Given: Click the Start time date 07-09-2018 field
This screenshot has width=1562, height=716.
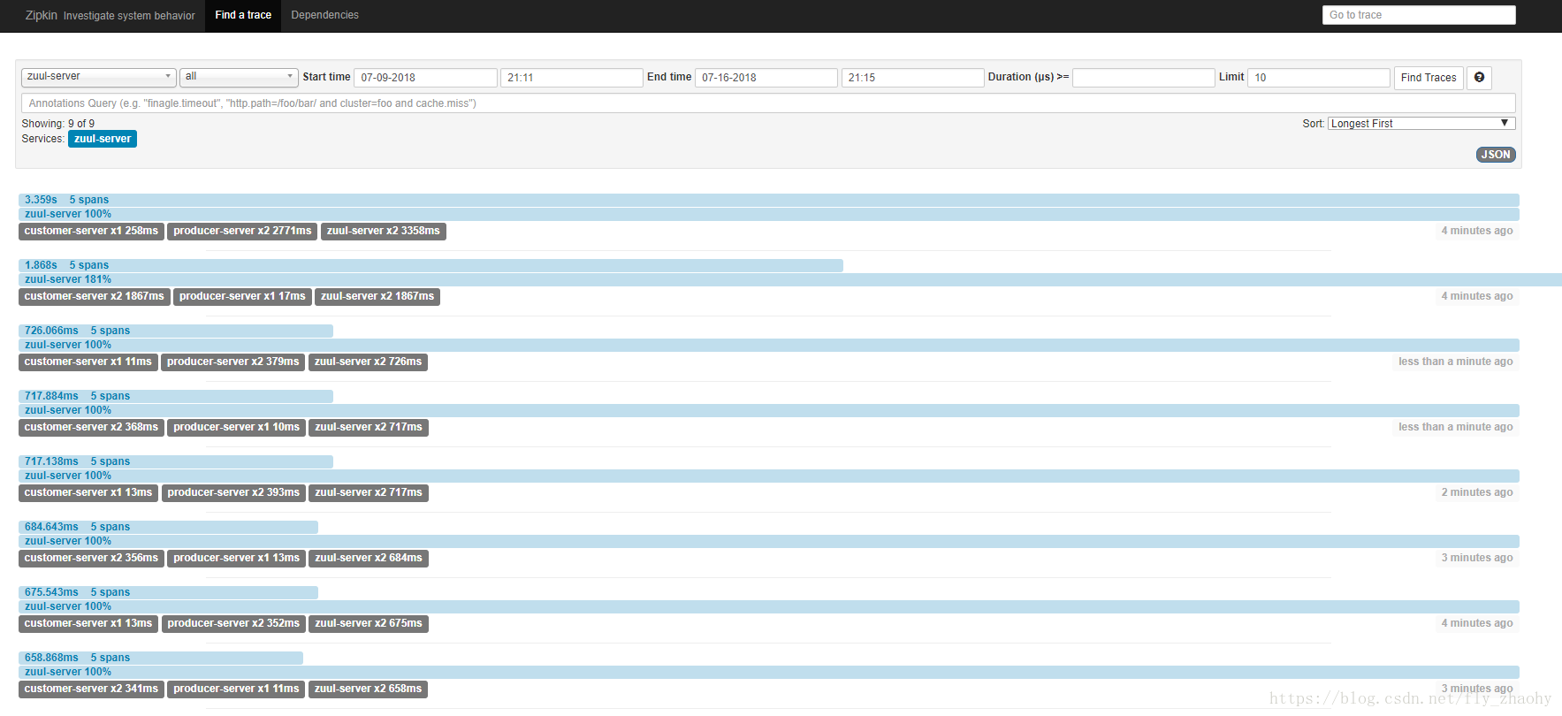Looking at the screenshot, I should (425, 78).
